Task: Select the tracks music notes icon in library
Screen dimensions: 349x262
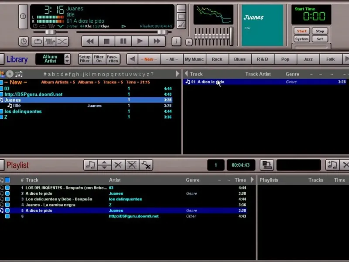Action: tap(19, 74)
